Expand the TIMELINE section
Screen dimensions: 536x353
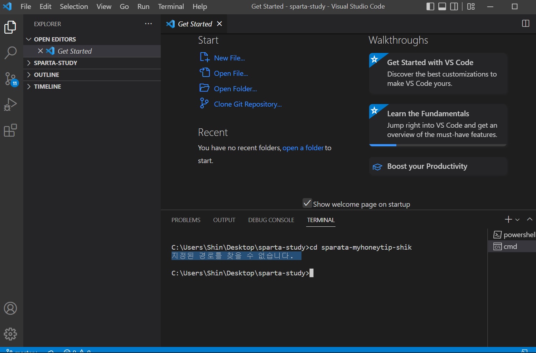pos(92,87)
